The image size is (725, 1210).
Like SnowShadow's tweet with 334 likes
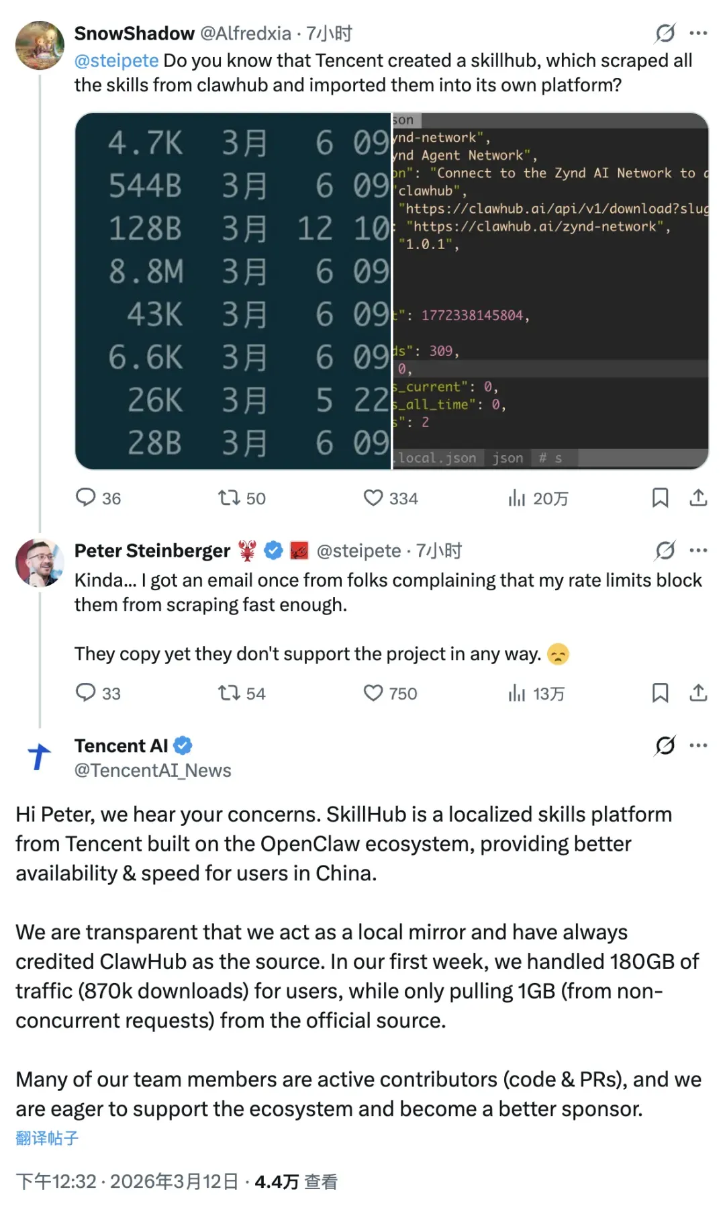(373, 498)
